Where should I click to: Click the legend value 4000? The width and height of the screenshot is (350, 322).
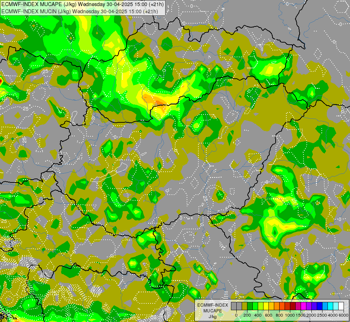333,315
